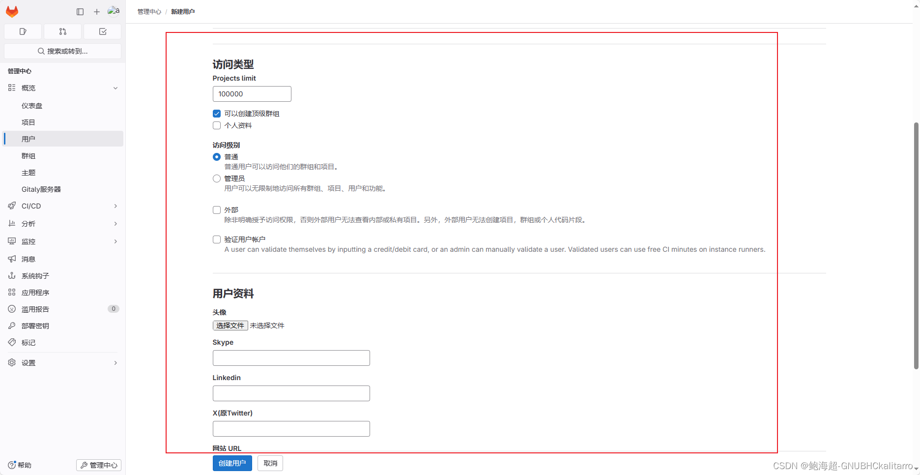
Task: Open merge requests shortcut icon
Action: (63, 31)
